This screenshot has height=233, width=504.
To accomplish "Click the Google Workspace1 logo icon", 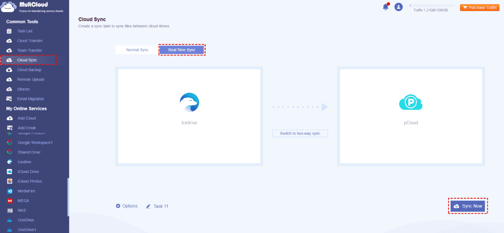I will pyautogui.click(x=10, y=142).
